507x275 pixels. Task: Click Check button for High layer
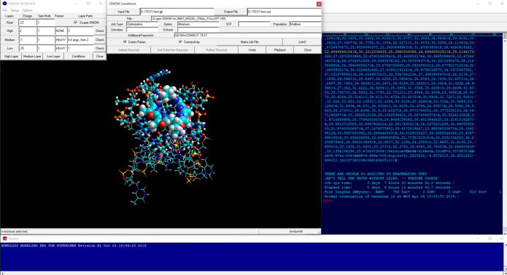tap(100, 31)
